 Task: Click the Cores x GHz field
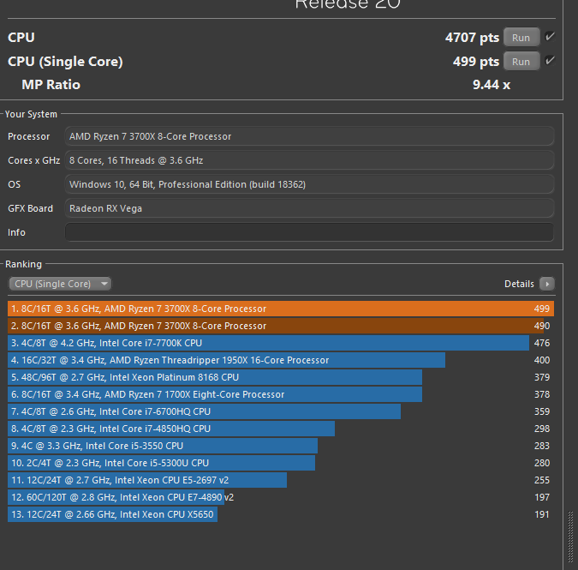(x=309, y=160)
